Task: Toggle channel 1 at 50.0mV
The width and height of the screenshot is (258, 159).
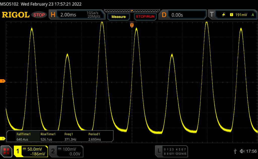Action: pos(31,151)
